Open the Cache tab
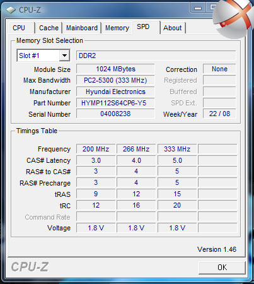This screenshot has width=254, height=284. coord(49,28)
